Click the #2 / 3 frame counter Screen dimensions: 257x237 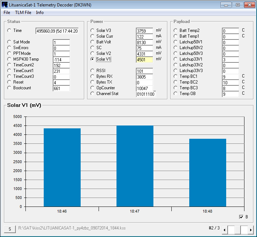coord(214,228)
